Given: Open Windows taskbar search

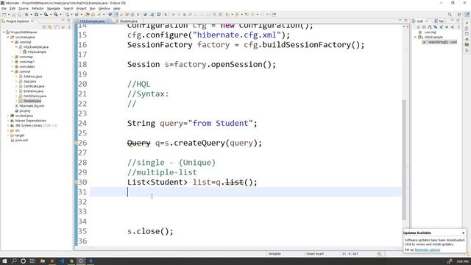Looking at the screenshot, I should pos(14,261).
